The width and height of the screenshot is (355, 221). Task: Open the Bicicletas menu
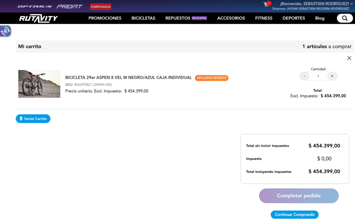(143, 18)
